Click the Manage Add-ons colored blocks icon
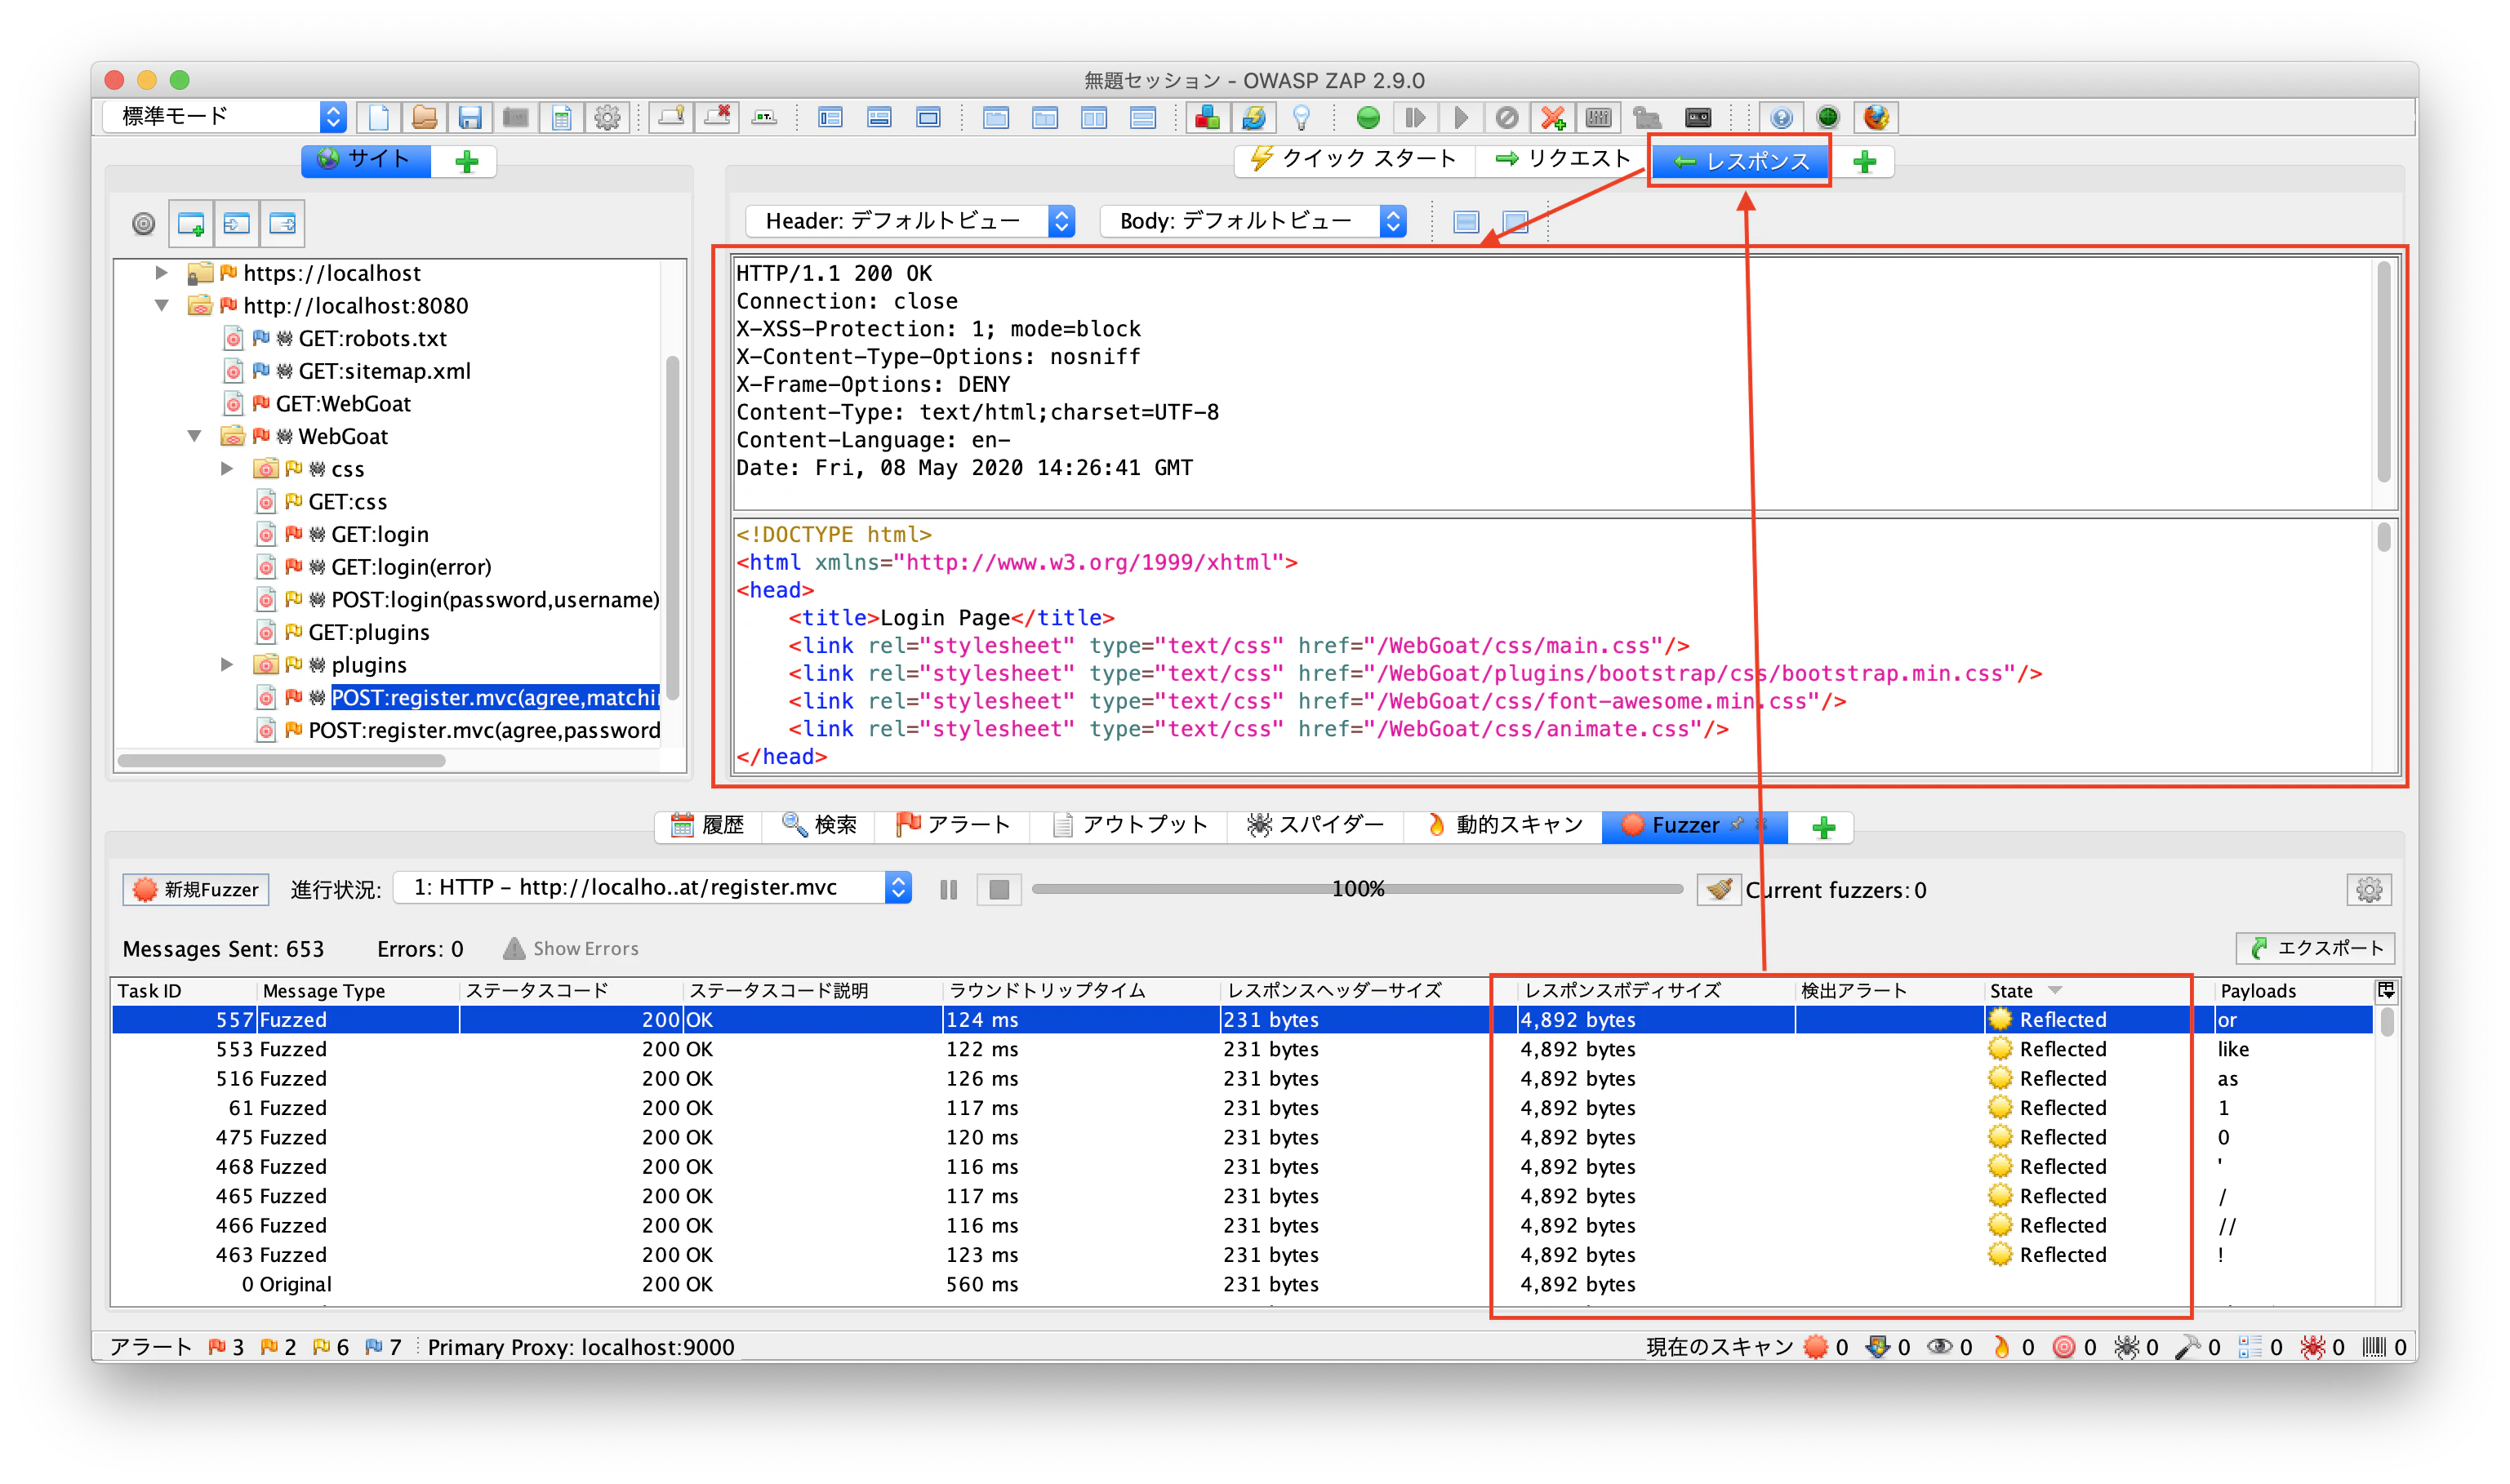 pyautogui.click(x=1207, y=118)
